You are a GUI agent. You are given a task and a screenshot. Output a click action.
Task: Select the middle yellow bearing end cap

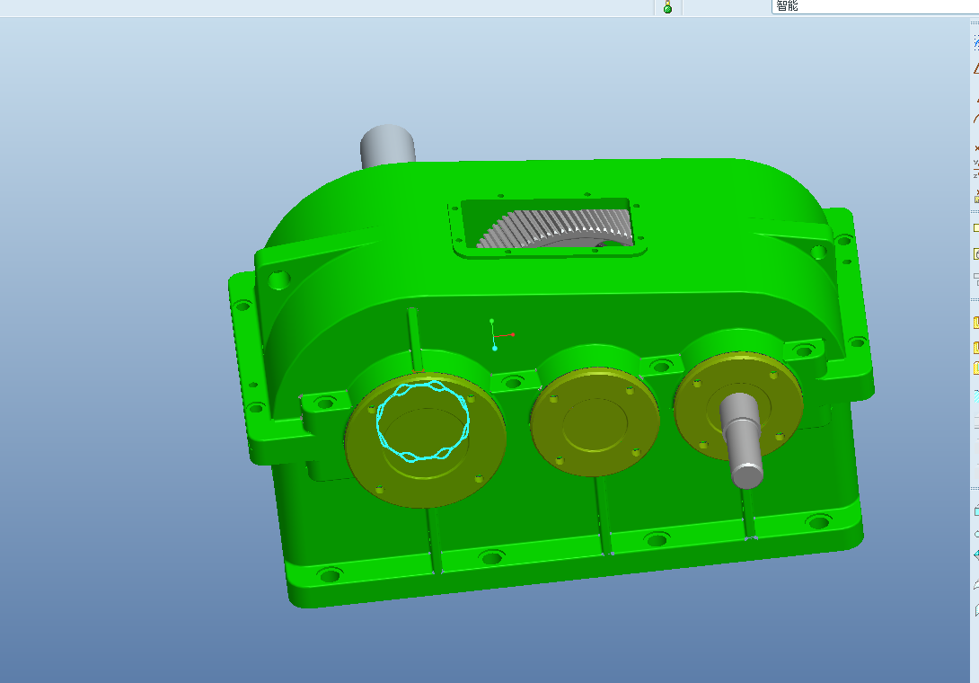click(x=594, y=421)
